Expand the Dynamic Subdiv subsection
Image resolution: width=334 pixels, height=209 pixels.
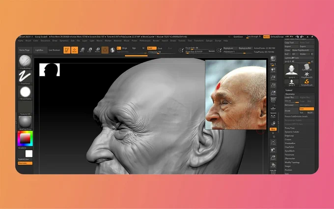pos(292,132)
